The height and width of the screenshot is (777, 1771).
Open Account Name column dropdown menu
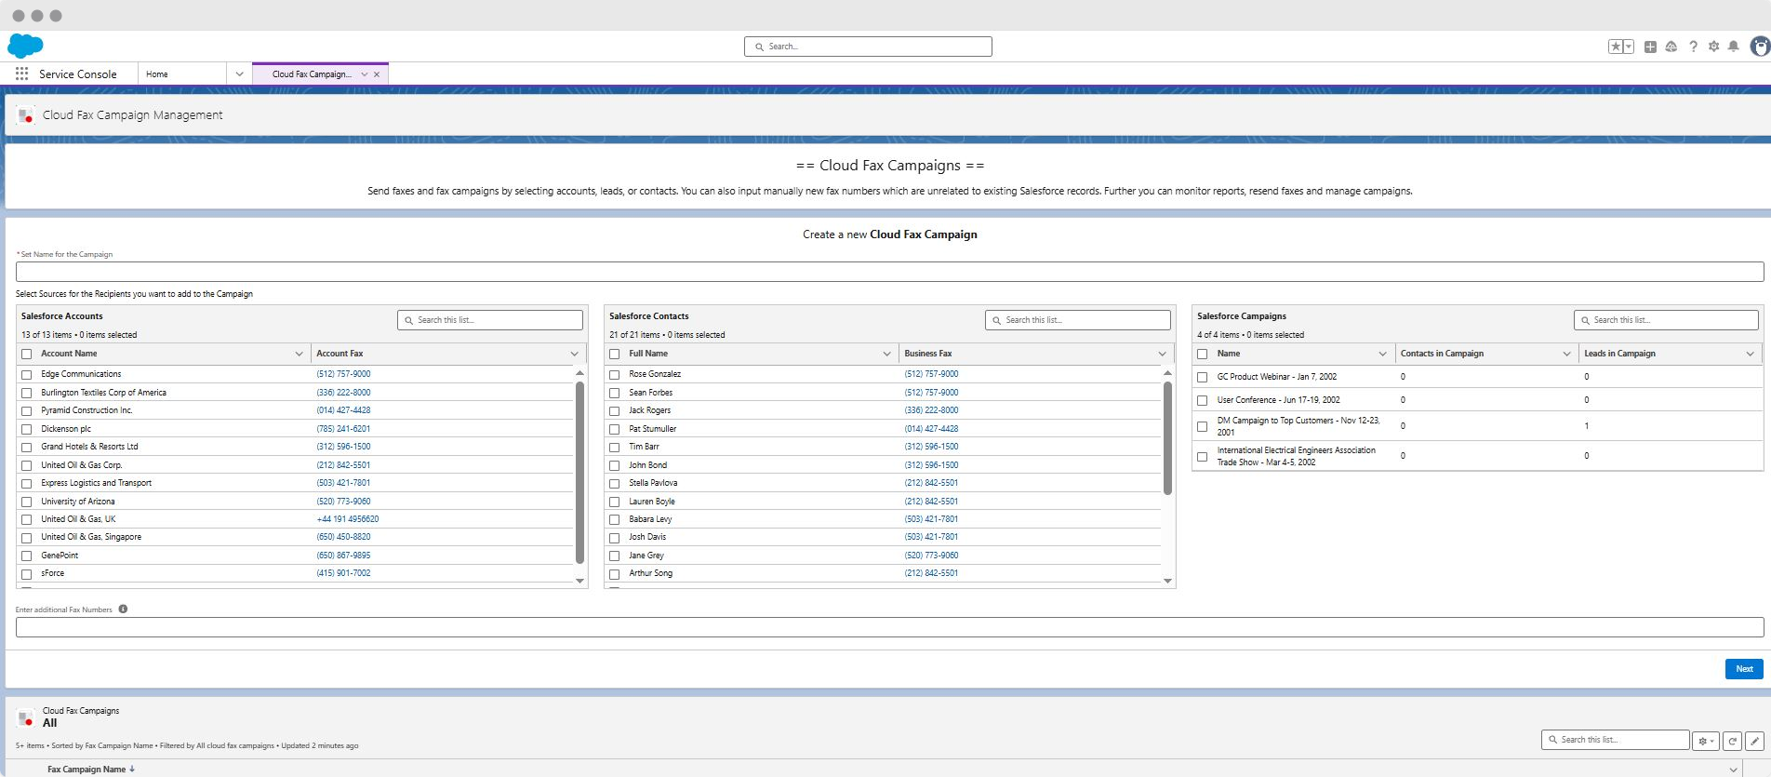click(x=299, y=354)
